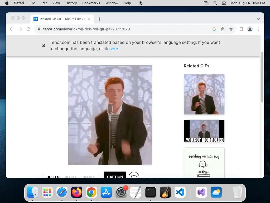Favorite the GIF with heart button

pos(134,175)
